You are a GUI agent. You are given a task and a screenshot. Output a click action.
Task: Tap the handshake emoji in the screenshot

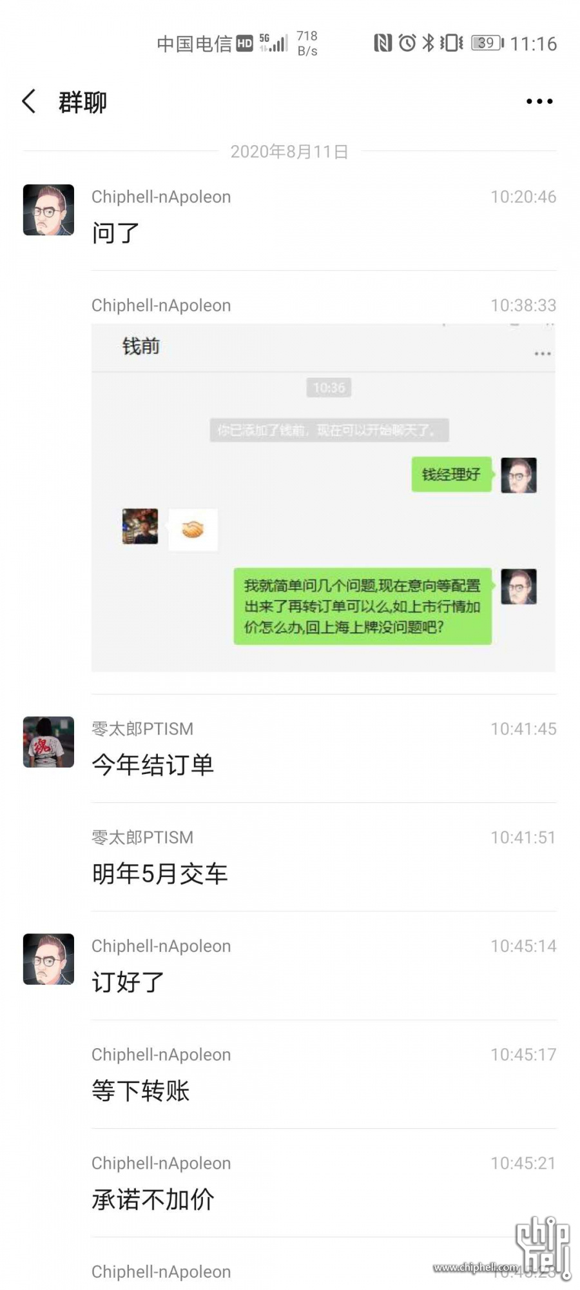coord(193,530)
